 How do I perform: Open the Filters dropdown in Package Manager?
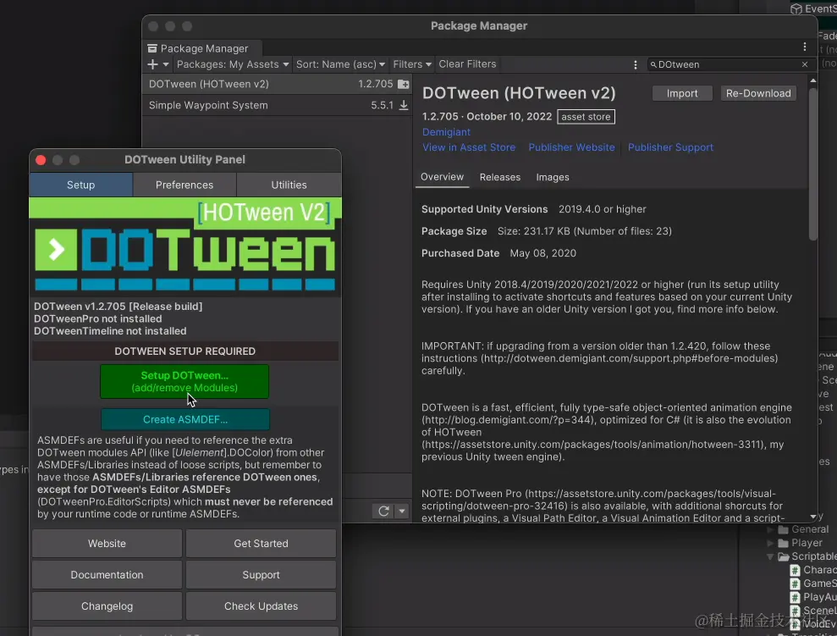point(412,64)
